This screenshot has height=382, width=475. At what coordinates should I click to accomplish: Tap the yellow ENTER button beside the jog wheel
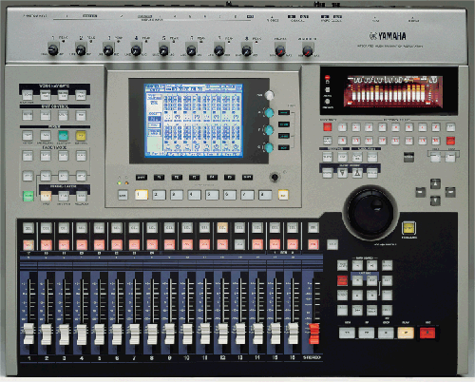(408, 227)
